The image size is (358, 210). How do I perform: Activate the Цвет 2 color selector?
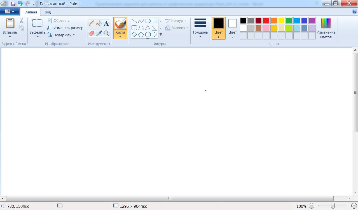[x=232, y=28]
